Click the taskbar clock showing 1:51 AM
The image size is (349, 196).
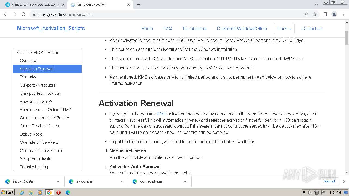point(335,192)
